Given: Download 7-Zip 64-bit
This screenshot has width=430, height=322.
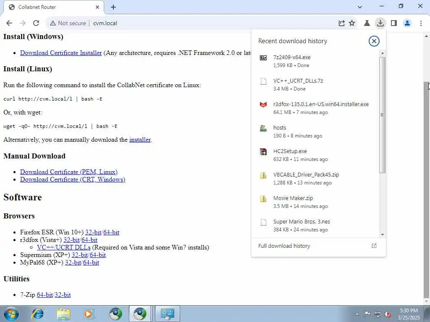Looking at the screenshot, I should pyautogui.click(x=45, y=295).
